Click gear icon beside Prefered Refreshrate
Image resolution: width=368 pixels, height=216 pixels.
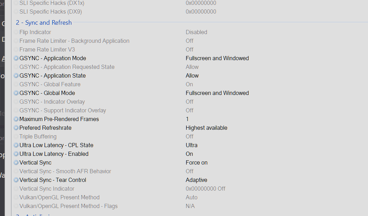click(16, 128)
